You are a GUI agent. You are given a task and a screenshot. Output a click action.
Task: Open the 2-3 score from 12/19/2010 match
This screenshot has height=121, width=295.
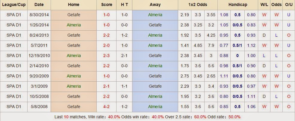point(106,56)
